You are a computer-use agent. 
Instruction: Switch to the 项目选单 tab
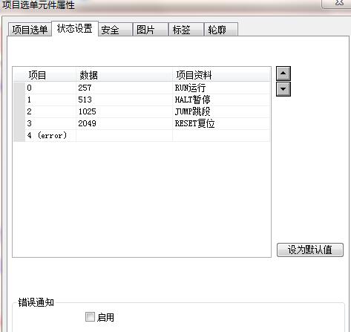(30, 30)
